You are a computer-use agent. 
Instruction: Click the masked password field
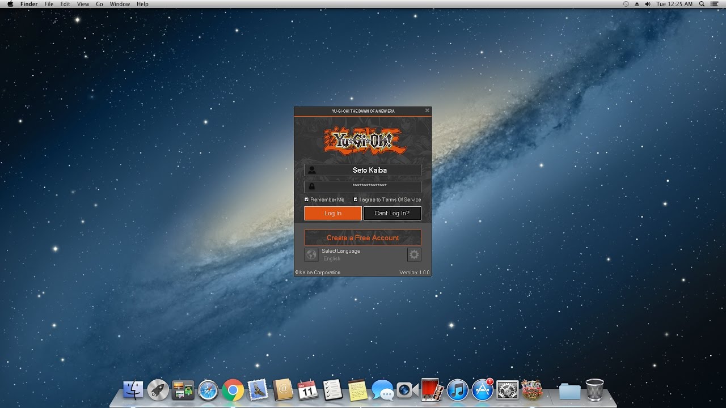(363, 186)
